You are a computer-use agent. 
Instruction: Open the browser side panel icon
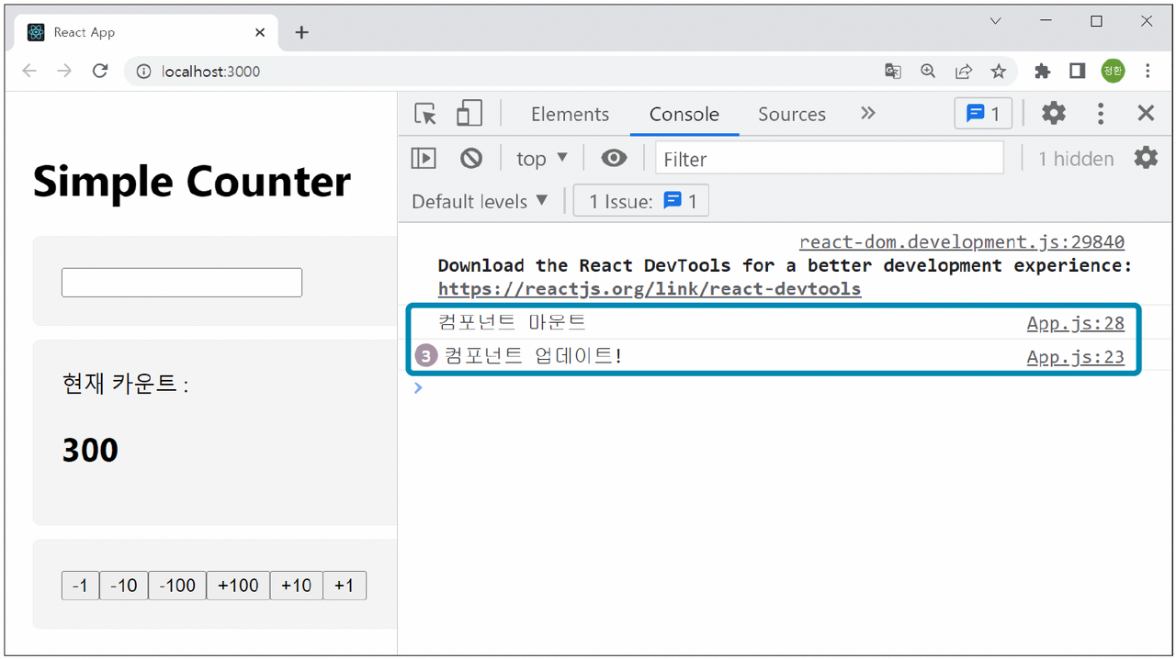pos(1077,71)
